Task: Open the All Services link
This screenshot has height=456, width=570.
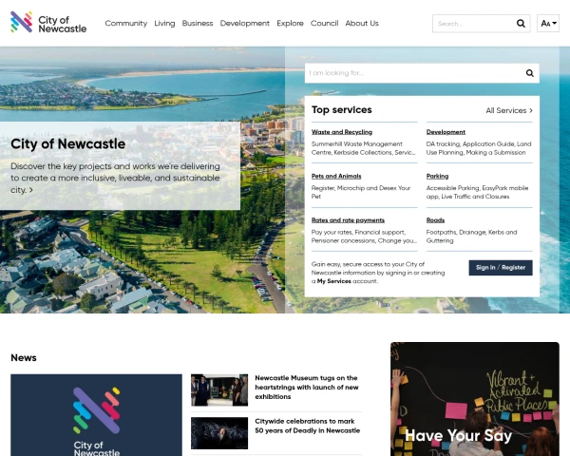Action: [x=509, y=110]
